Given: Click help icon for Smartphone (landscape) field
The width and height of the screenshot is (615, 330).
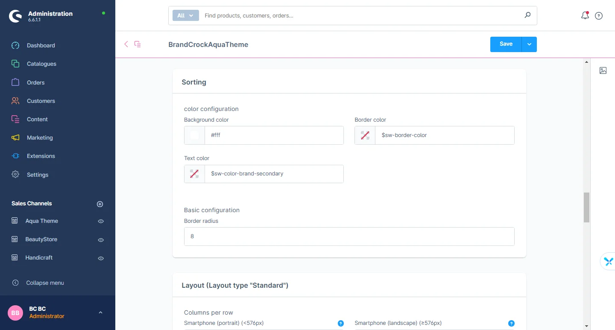Looking at the screenshot, I should click(x=511, y=324).
